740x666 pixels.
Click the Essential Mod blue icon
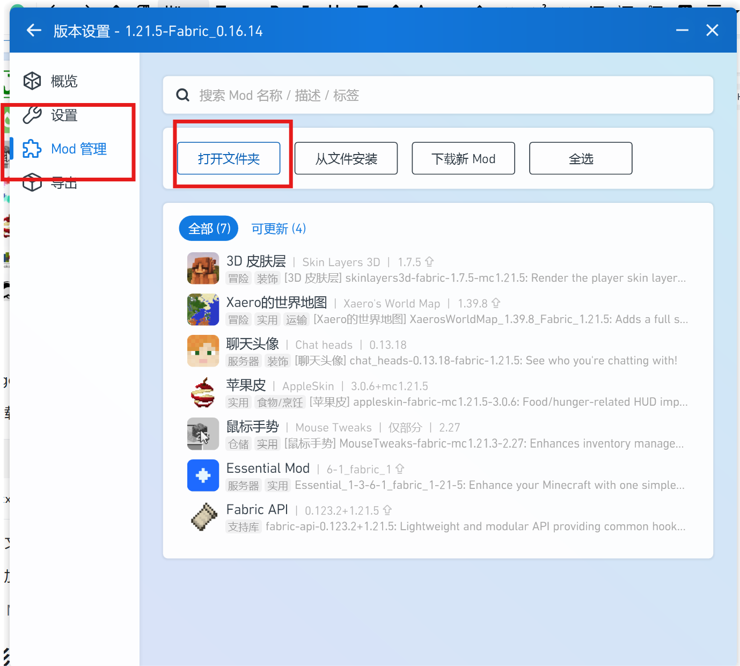(203, 475)
